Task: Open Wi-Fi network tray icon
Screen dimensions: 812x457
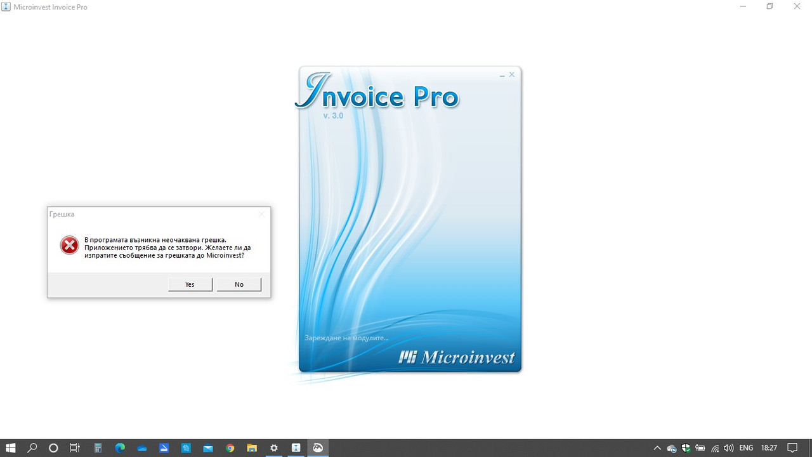Action: 715,448
